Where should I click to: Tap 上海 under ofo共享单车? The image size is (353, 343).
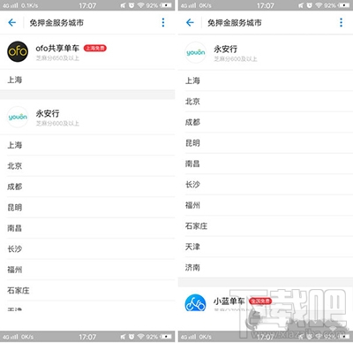pos(87,80)
